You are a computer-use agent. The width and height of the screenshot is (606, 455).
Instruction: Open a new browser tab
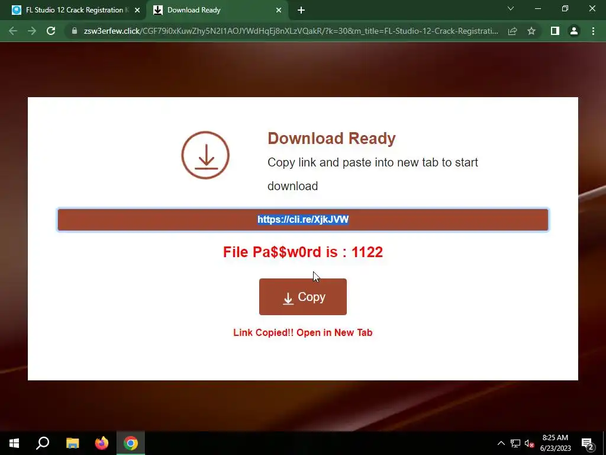301,10
